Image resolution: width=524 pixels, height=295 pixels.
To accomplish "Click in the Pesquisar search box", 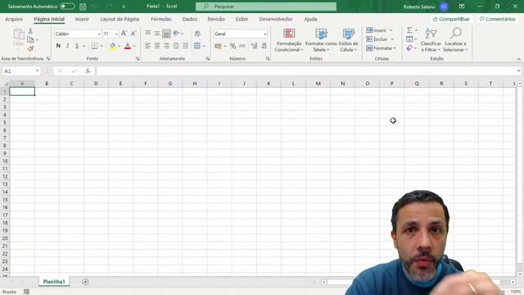I will point(265,7).
